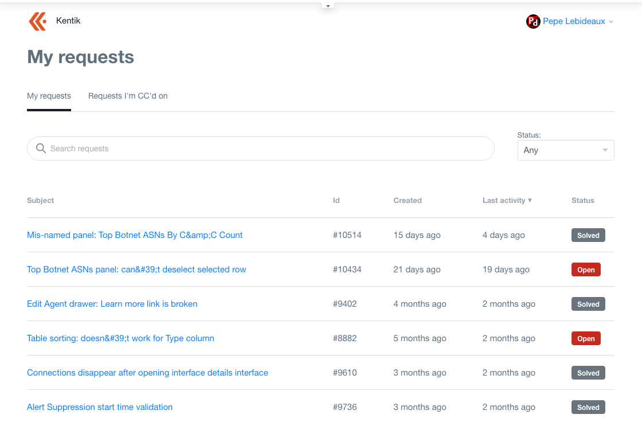Click the small arrow at the top center
Image resolution: width=642 pixels, height=422 pixels.
point(327,5)
